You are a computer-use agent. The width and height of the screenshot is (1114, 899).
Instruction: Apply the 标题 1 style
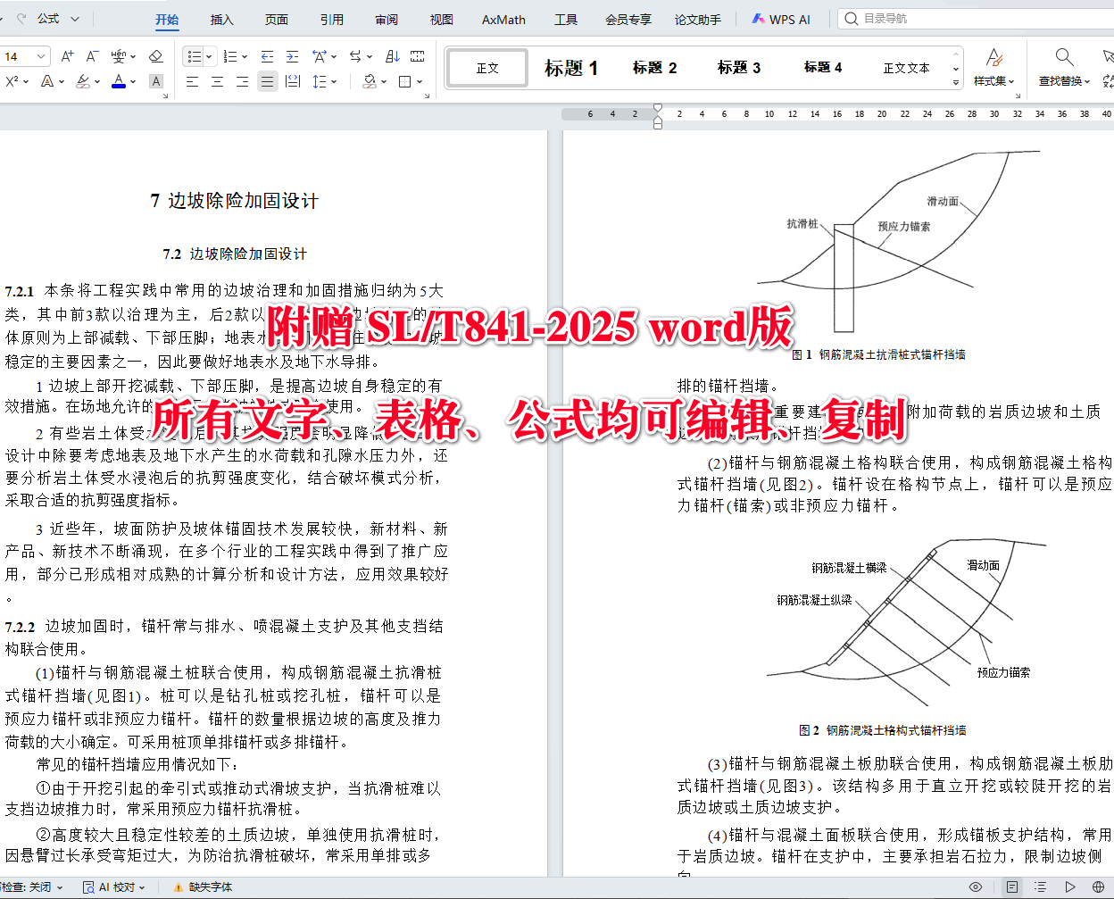tap(571, 66)
